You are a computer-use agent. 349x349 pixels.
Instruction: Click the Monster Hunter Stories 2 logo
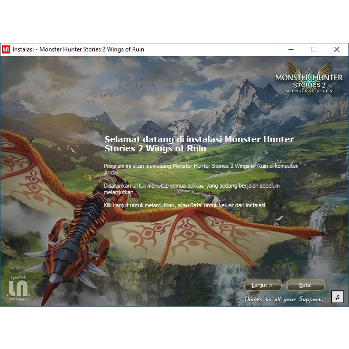[309, 78]
